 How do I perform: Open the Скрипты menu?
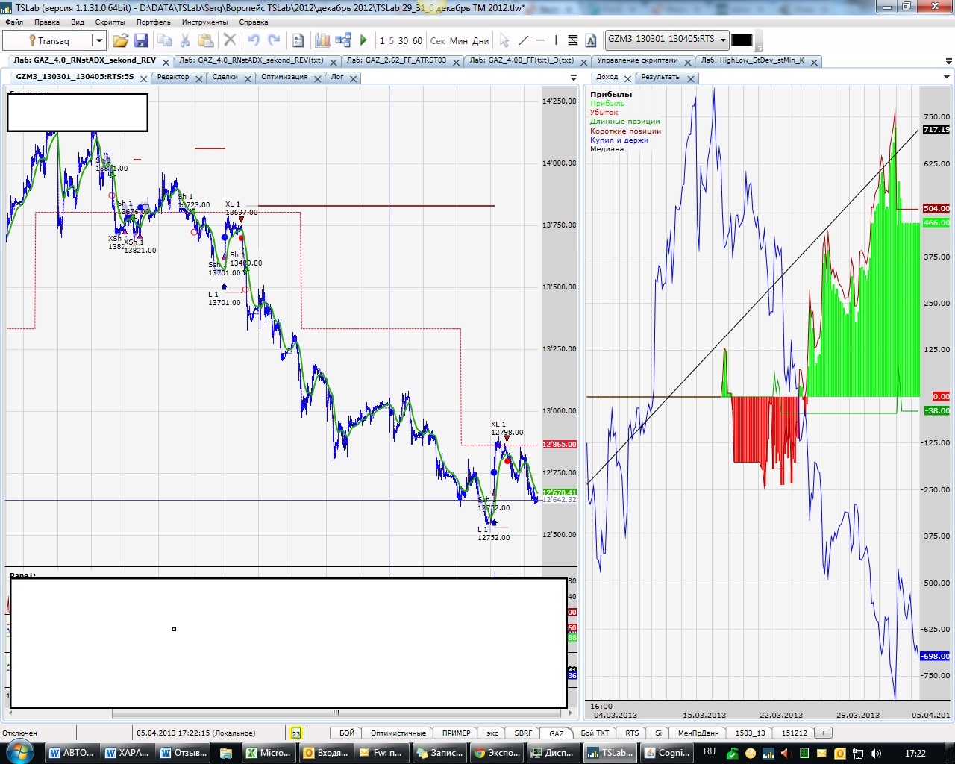click(x=110, y=22)
